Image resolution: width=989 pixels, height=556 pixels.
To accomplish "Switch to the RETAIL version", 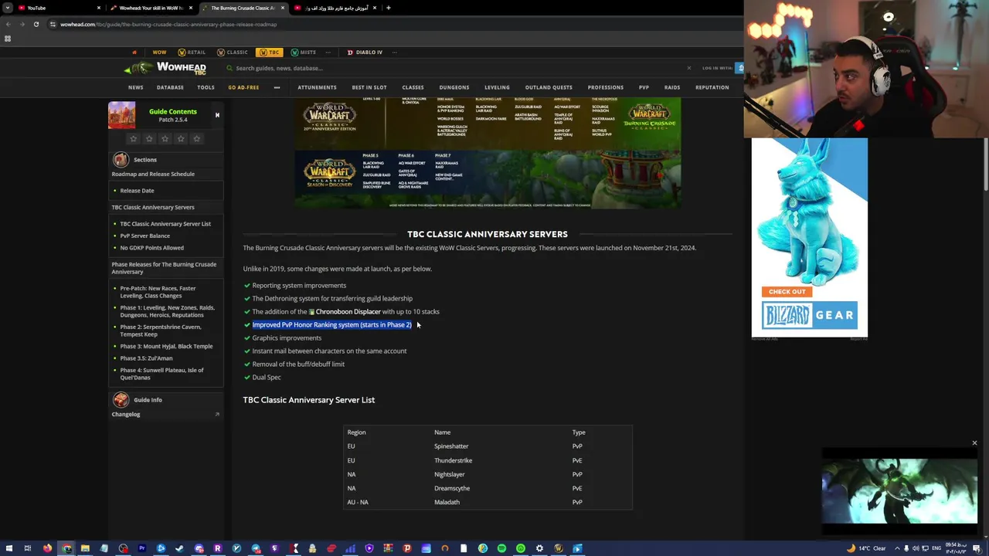I will coord(192,53).
